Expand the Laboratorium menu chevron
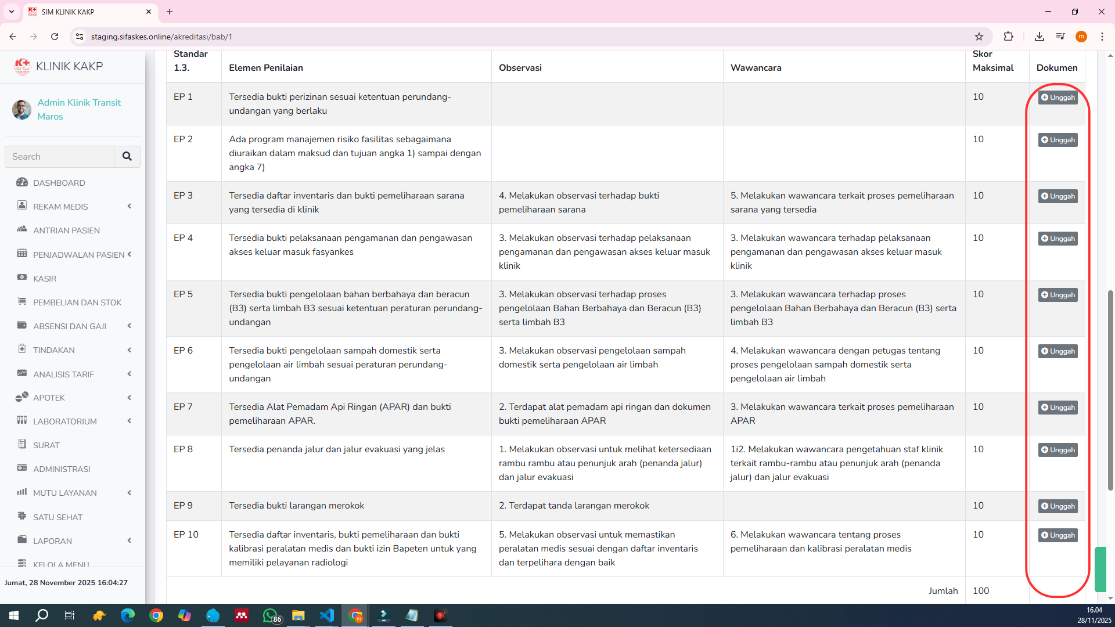Screen dimensions: 1115x627 pyautogui.click(x=130, y=421)
